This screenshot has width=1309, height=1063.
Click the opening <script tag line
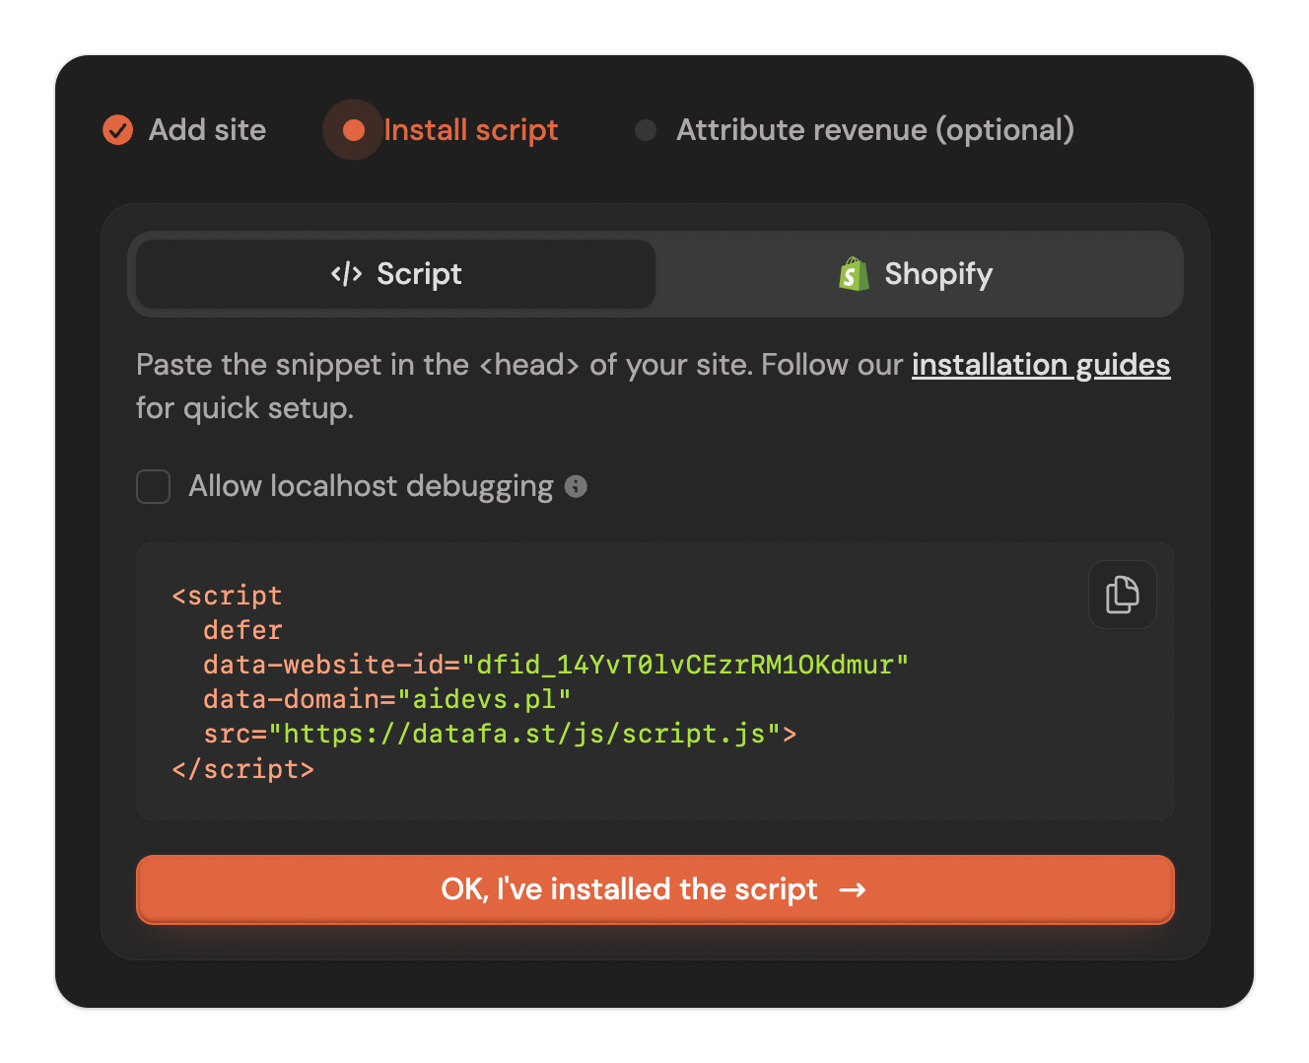[227, 596]
